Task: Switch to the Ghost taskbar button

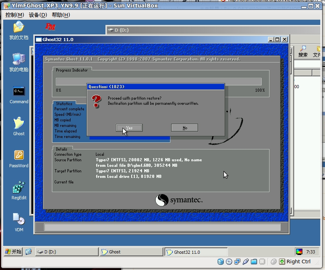Action: pos(132,252)
